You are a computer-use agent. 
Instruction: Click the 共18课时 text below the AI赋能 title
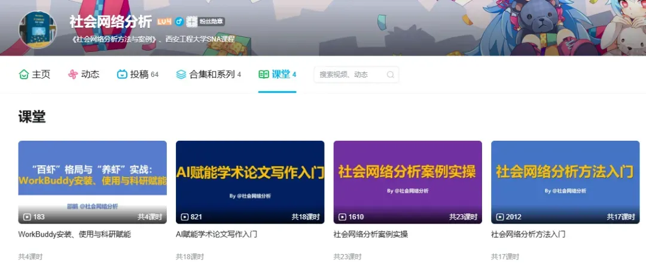click(x=190, y=257)
